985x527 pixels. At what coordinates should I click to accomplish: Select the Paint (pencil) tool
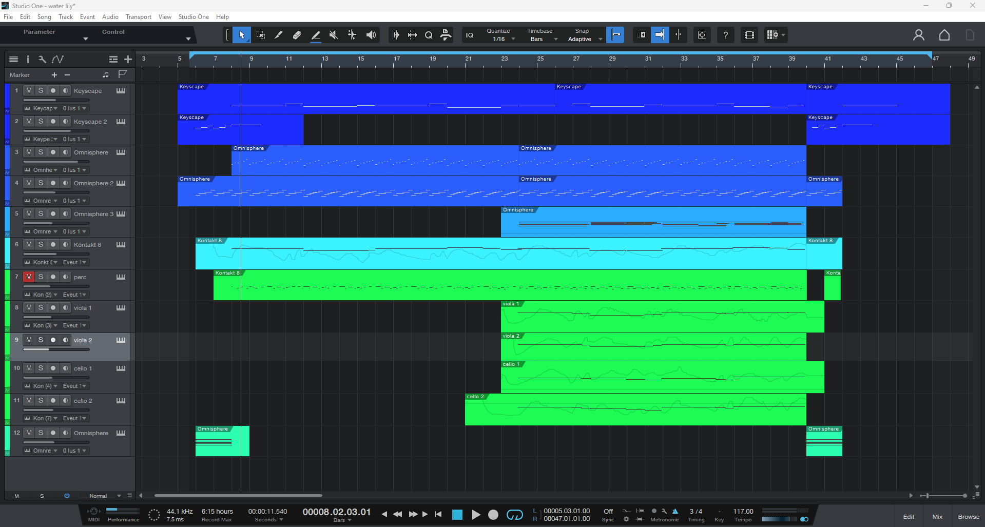click(279, 35)
